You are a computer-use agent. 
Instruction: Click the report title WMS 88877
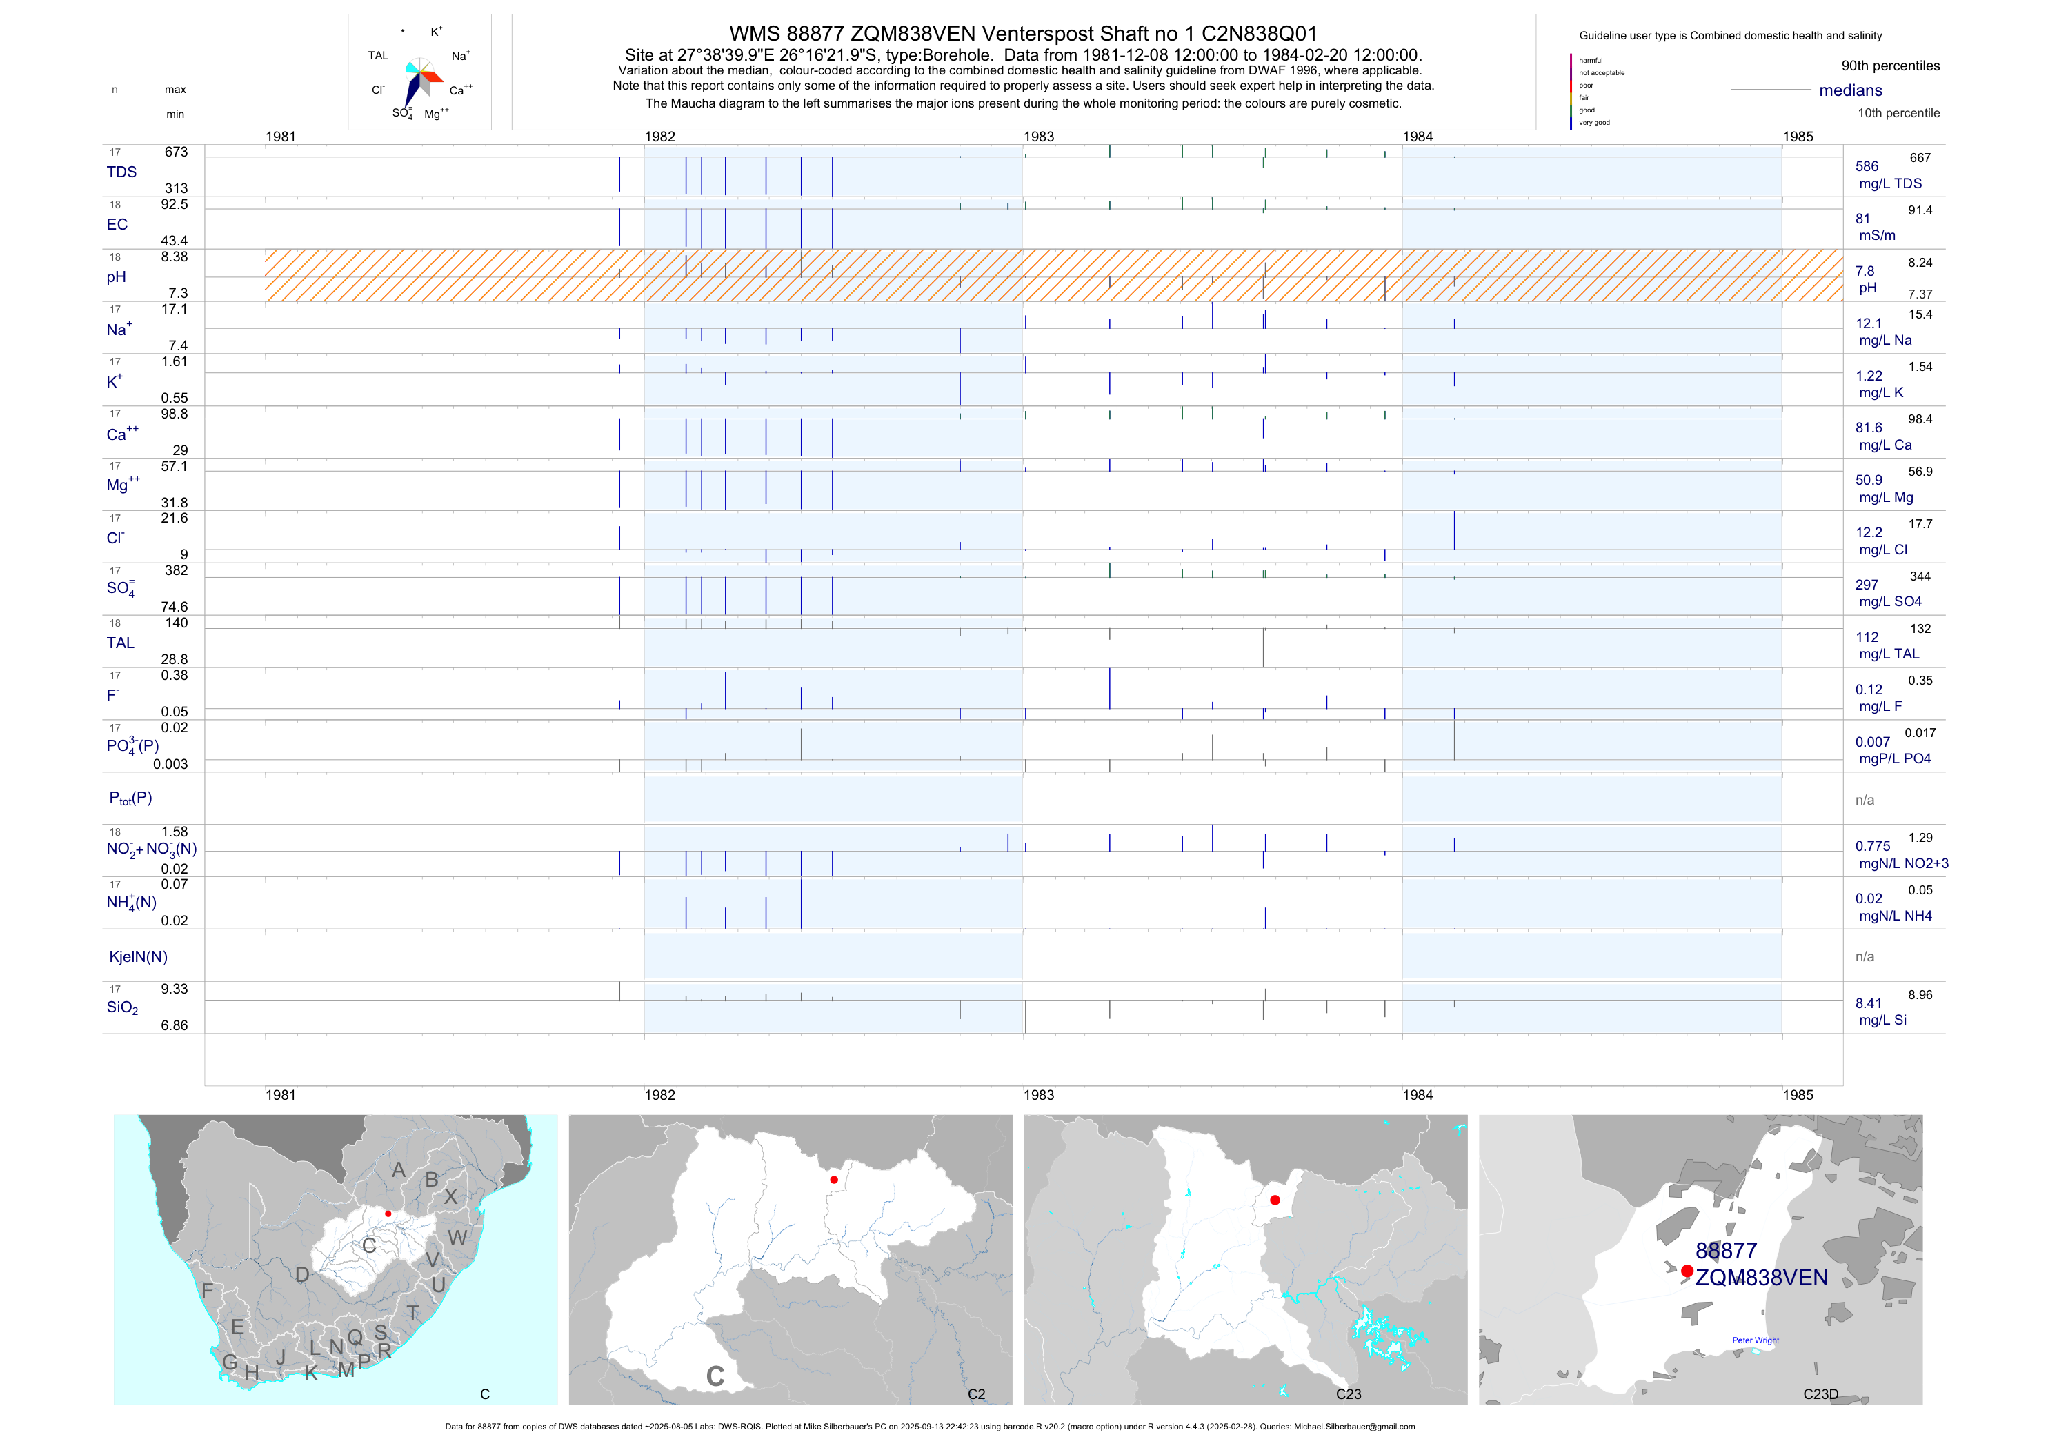pyautogui.click(x=1022, y=34)
